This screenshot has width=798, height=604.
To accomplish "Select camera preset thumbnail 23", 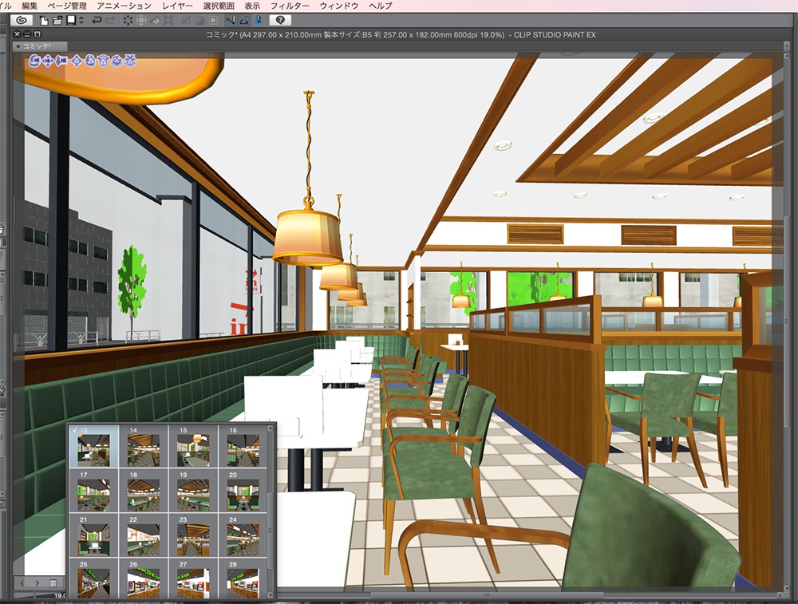I will pos(193,536).
